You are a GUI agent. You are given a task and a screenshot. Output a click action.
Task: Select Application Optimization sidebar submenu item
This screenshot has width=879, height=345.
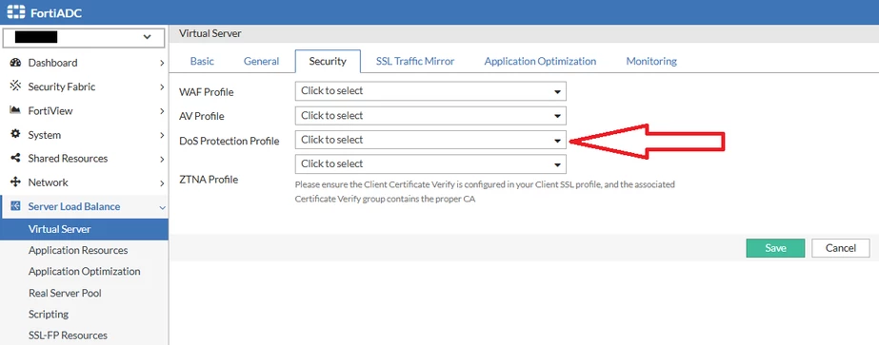coord(84,271)
